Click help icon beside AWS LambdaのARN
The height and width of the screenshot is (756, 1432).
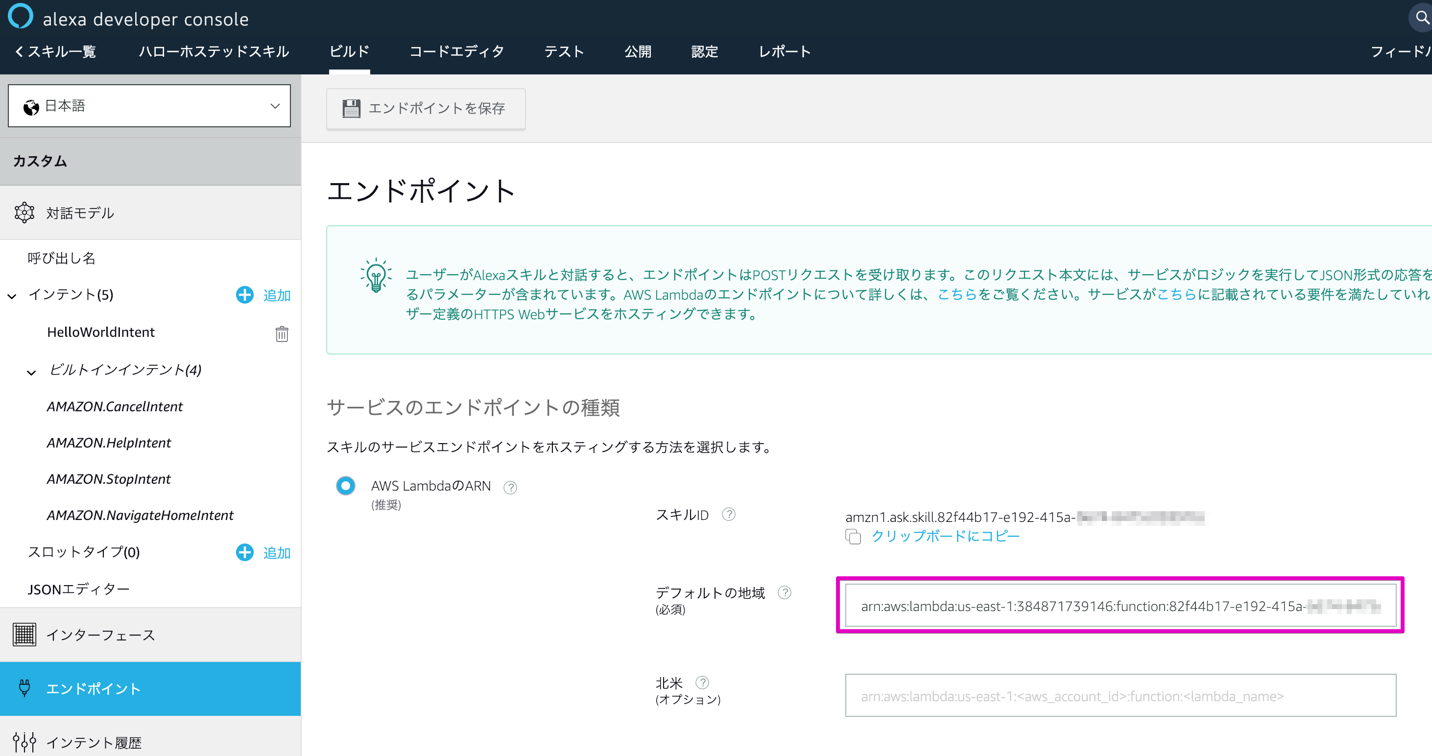(510, 488)
